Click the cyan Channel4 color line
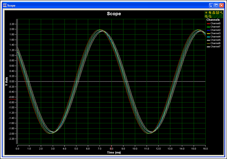The width and height of the screenshot is (227, 159). point(208,37)
